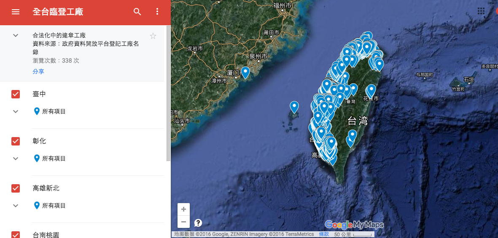
Task: Zoom in with the plus button
Action: (x=183, y=209)
